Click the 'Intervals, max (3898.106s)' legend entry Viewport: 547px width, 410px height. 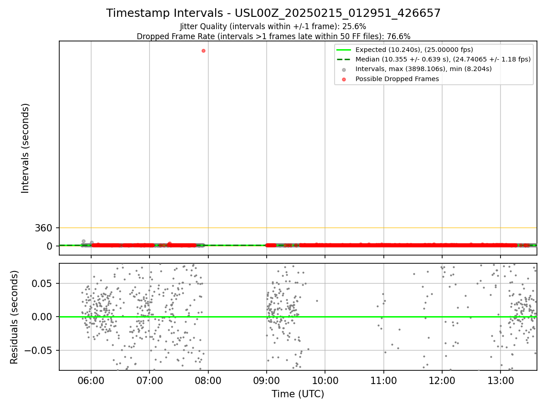pos(423,69)
